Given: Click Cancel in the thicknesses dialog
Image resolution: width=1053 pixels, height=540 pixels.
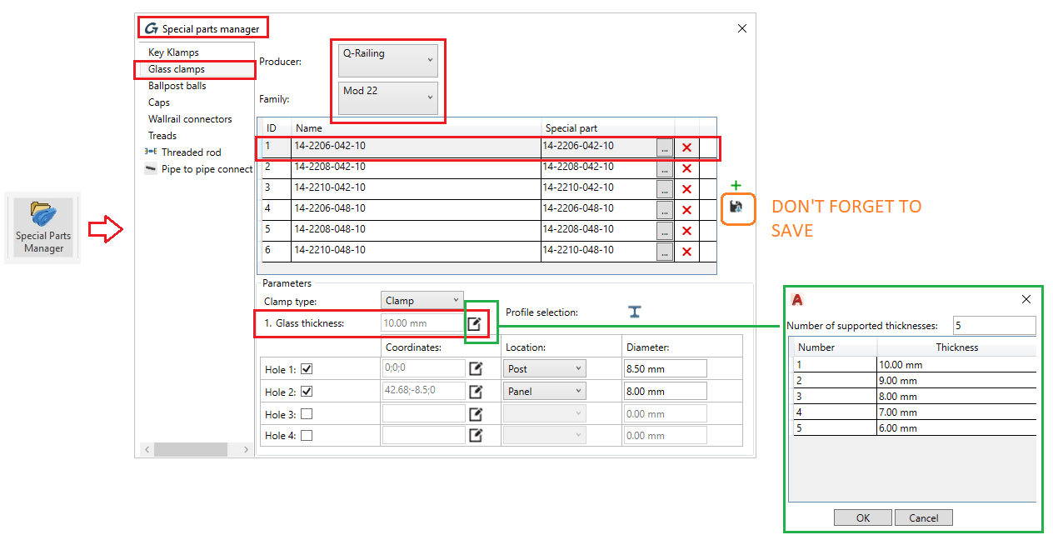Looking at the screenshot, I should (x=923, y=517).
